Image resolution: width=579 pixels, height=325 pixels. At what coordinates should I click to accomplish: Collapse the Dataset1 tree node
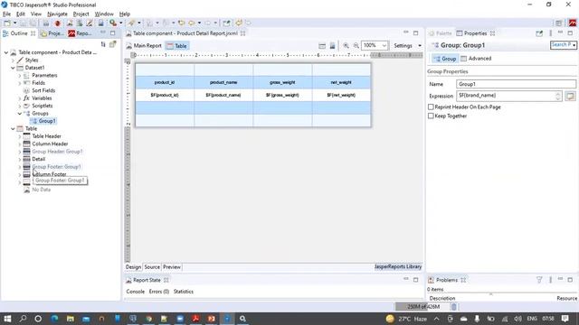[13, 68]
